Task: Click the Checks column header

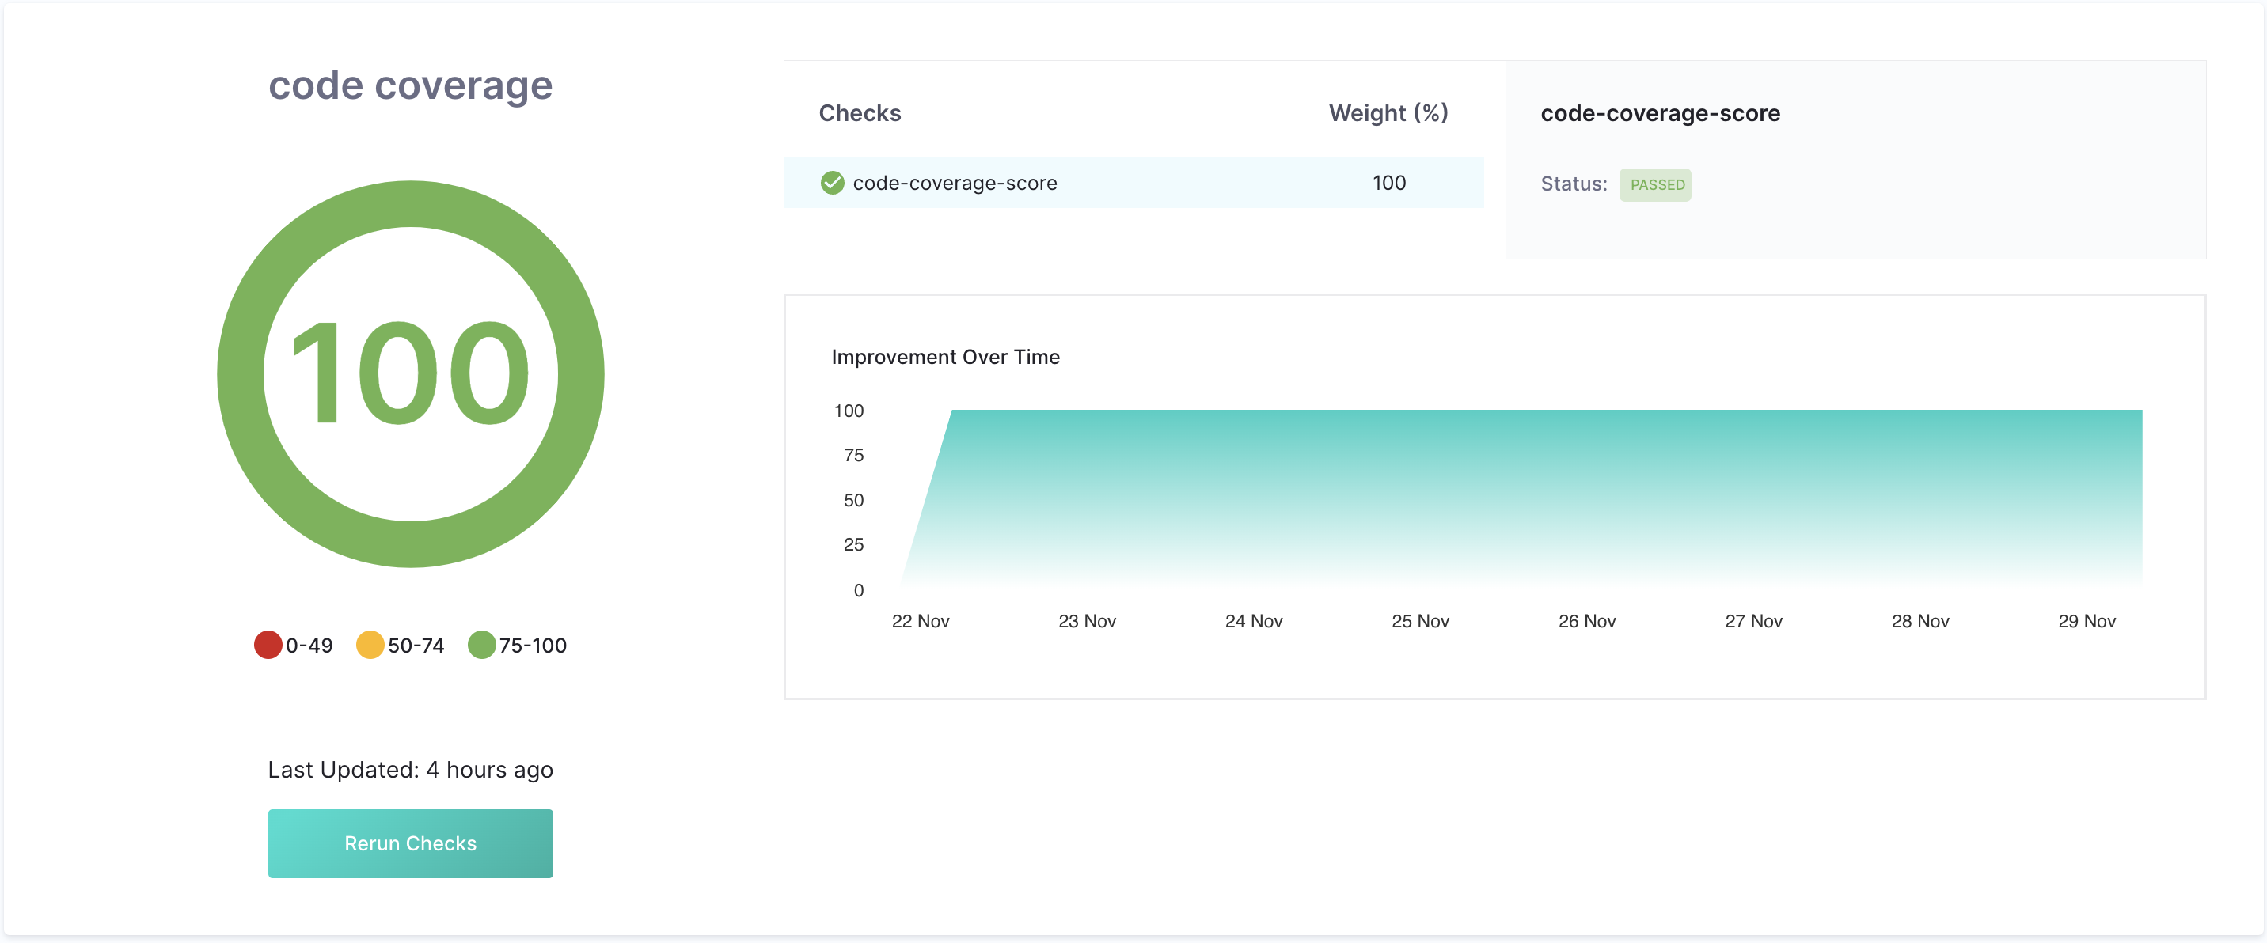Action: click(x=859, y=113)
